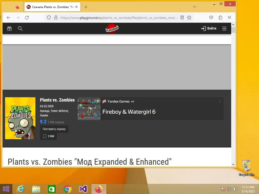The image size is (259, 194).
Task: Click the Yandex Games ad label
Action: click(118, 102)
